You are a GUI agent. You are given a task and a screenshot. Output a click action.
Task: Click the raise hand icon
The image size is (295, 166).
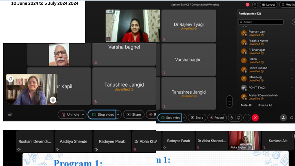tap(232, 118)
